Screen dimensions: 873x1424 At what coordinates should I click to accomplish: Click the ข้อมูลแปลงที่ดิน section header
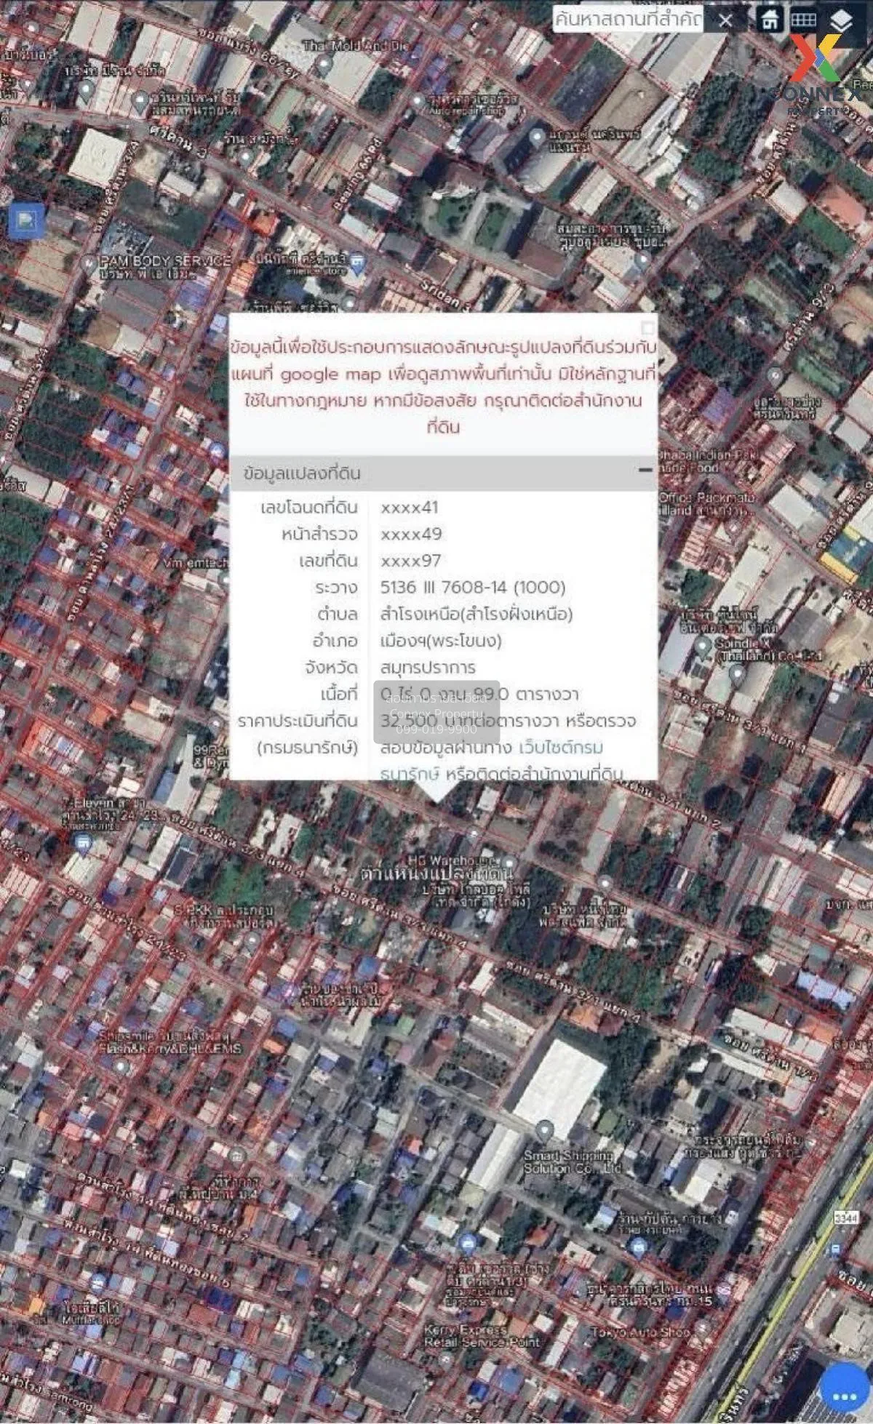pos(443,473)
